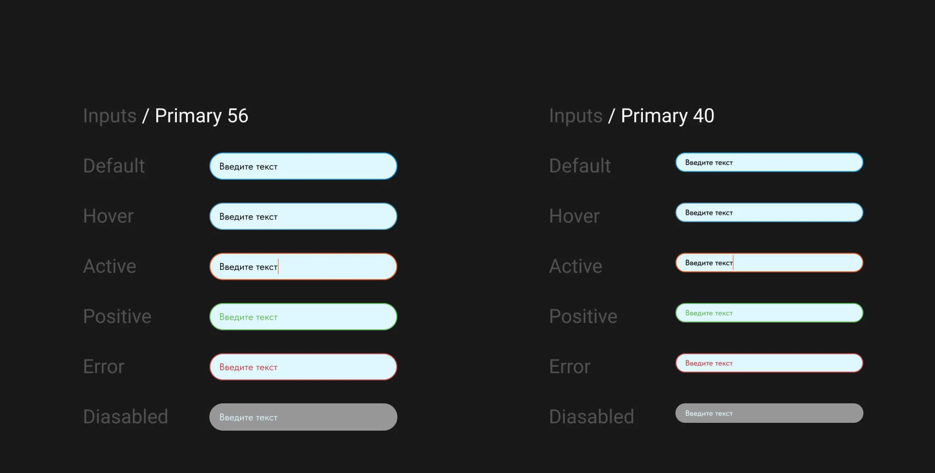The image size is (935, 473).
Task: Select the Positive label in Primary 40 section
Action: (x=583, y=317)
